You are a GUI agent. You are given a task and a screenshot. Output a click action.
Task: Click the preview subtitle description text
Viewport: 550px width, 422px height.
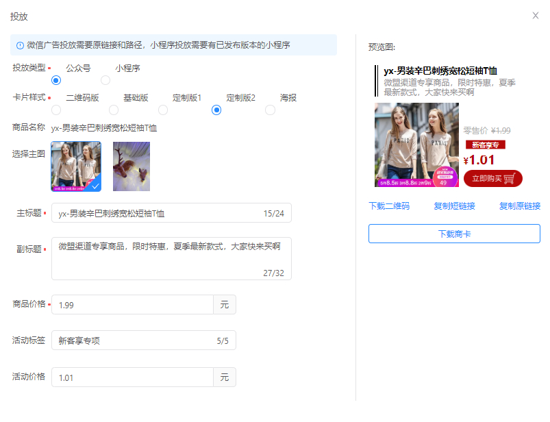point(450,88)
